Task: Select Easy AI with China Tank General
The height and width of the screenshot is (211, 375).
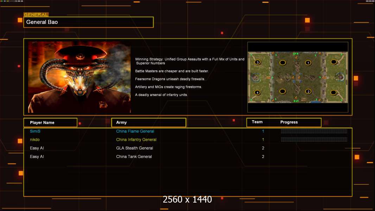Action: [37, 156]
